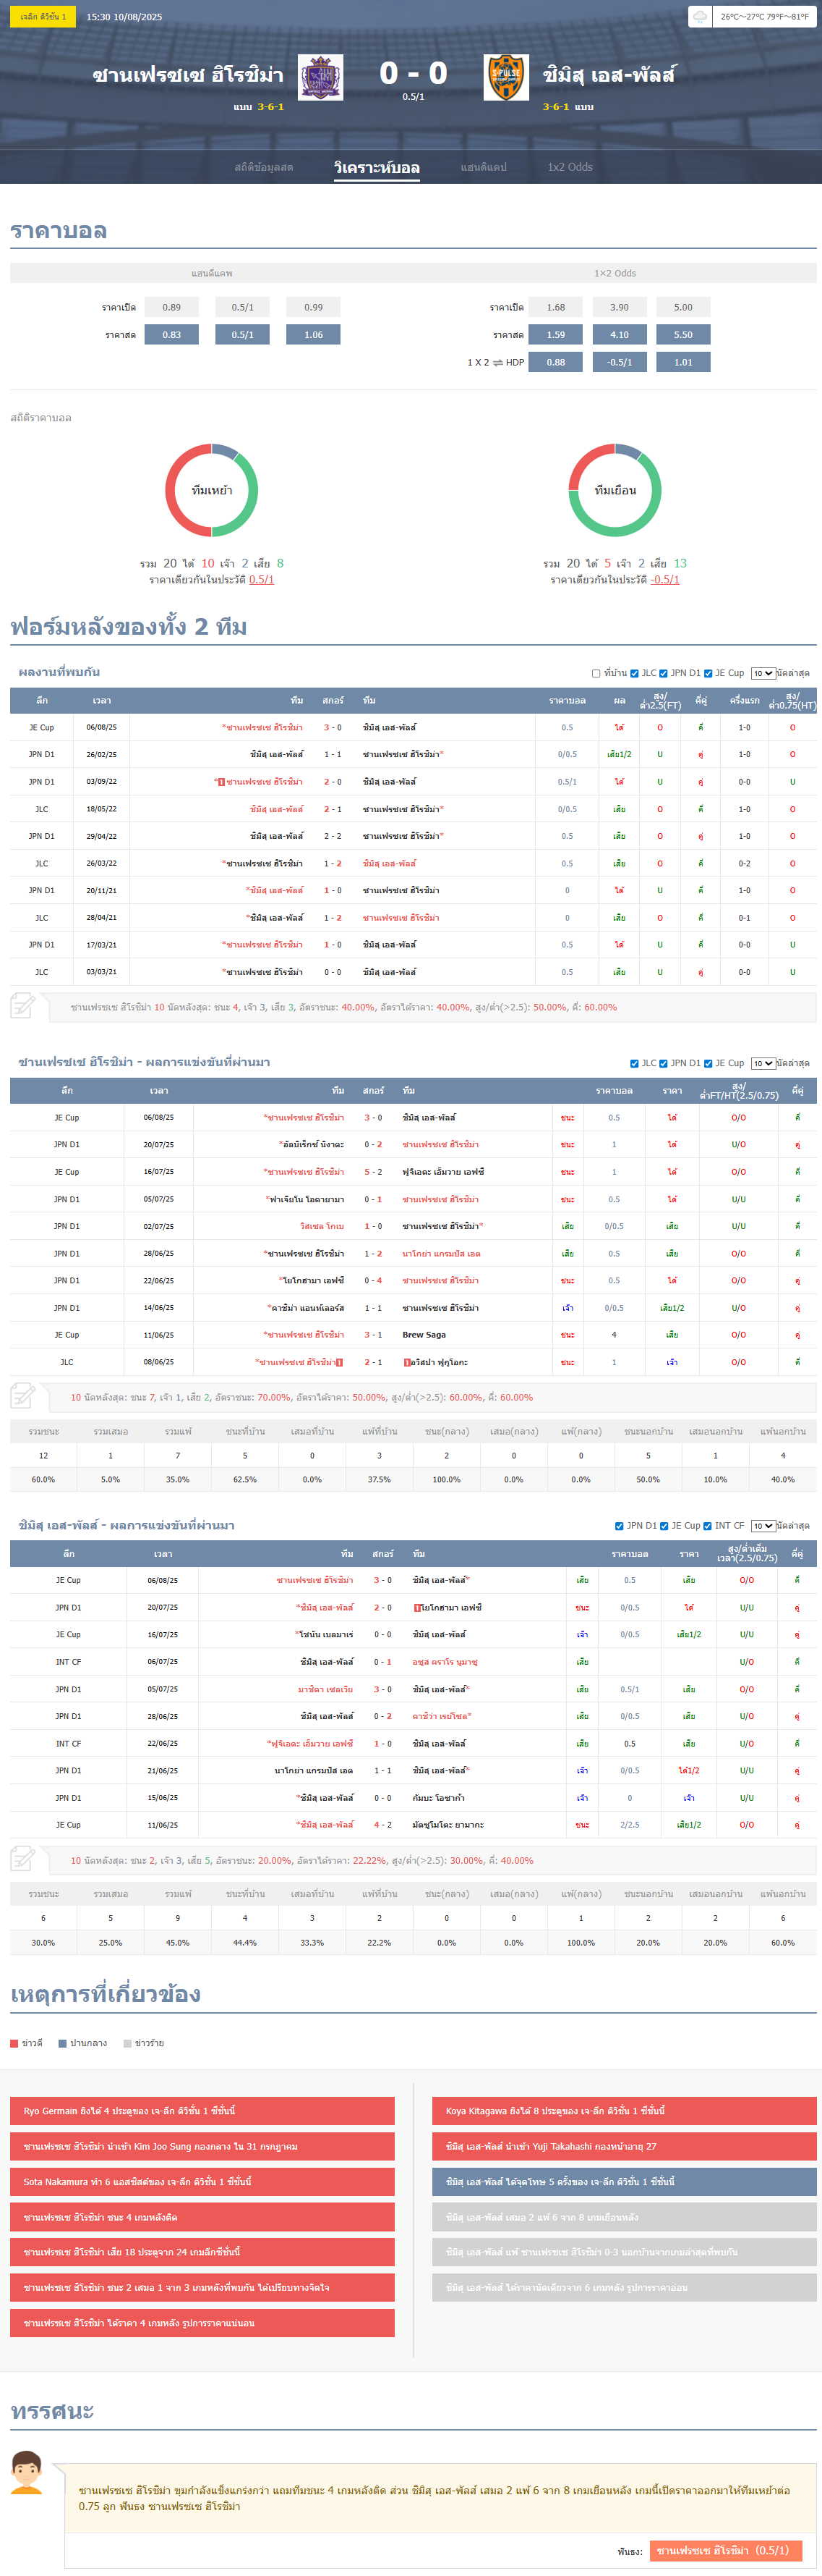Image resolution: width=822 pixels, height=2576 pixels.
Task: Click the ทีมเหย้า donut chart
Action: [x=212, y=490]
